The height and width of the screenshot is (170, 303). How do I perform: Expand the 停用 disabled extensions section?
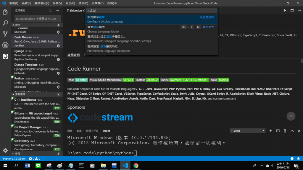coord(37,153)
